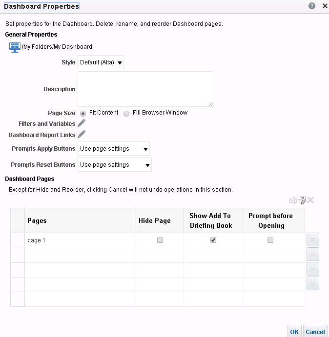Move page down one position
The image size is (329, 337).
tap(313, 269)
